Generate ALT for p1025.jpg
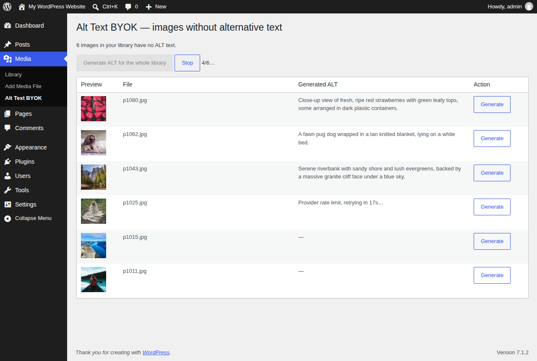Viewport: 537px width, 361px height. 492,207
